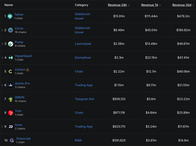Select Canton's $2.22m 24h revenue
This screenshot has width=196, height=146.
119,72
